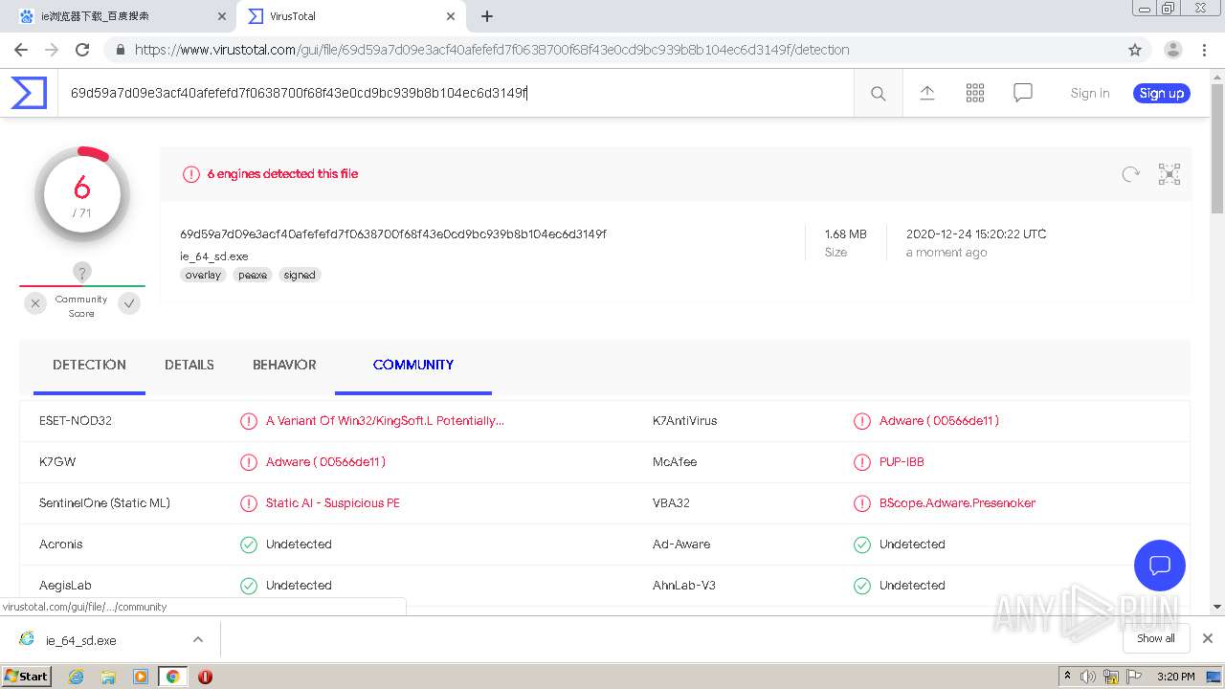The image size is (1225, 689).
Task: Click ESET-NOD32 detection result text
Action: [385, 420]
